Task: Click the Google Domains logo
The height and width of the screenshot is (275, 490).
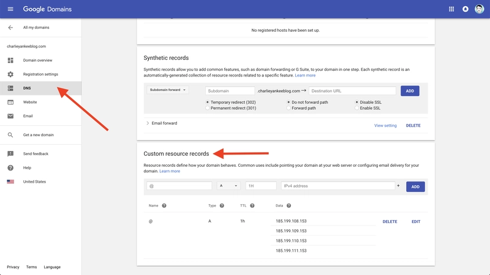Action: (x=47, y=9)
